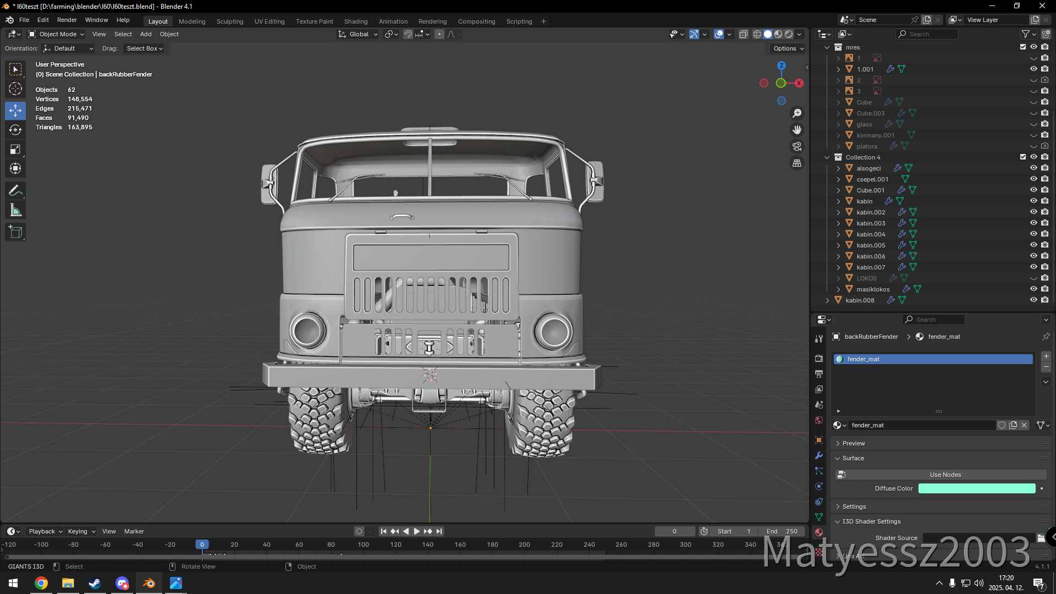Open the Diffuse Color swatch
Viewport: 1056px width, 594px height.
pos(976,488)
